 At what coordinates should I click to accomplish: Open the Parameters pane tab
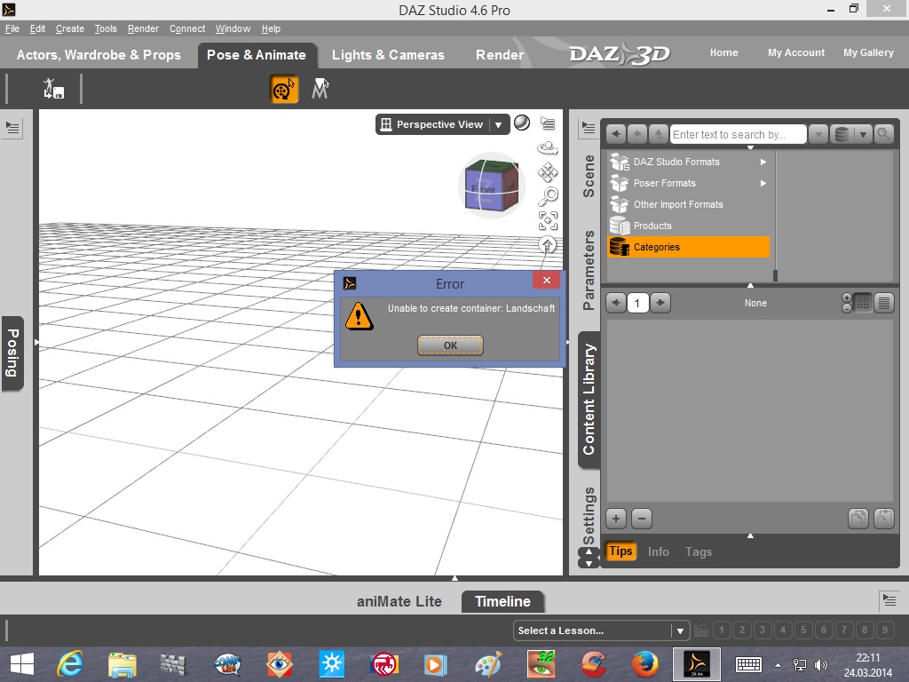[x=589, y=270]
